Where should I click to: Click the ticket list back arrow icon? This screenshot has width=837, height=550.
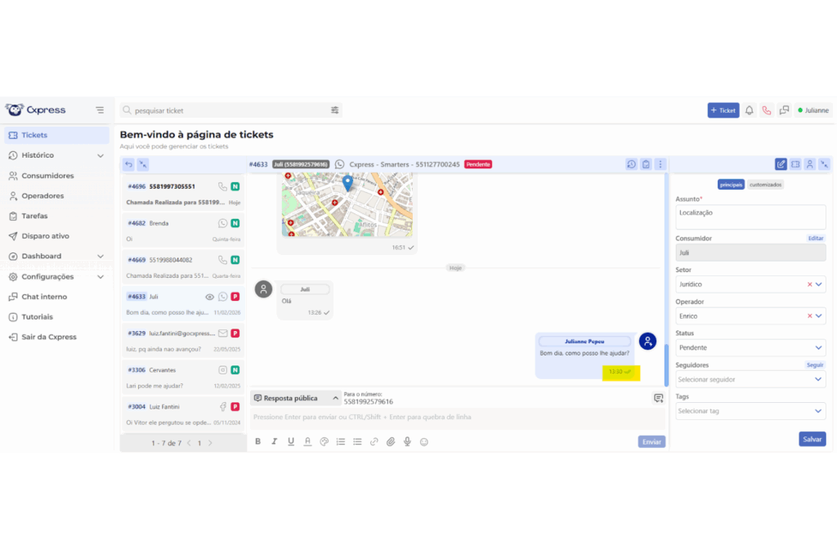128,164
